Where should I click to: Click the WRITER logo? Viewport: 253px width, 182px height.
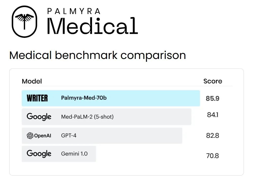[x=37, y=98]
